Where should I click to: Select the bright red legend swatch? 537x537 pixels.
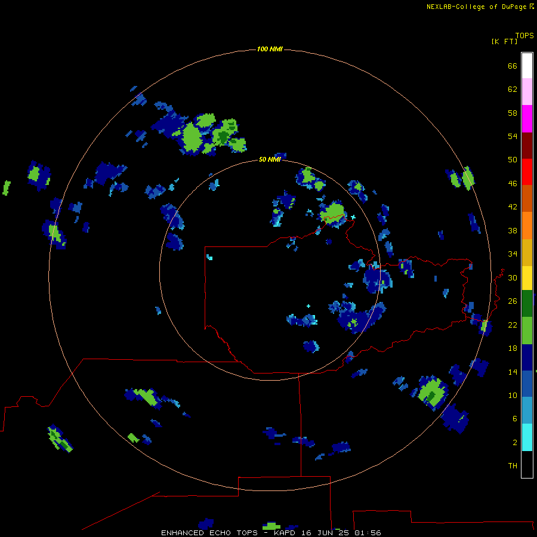(x=527, y=172)
